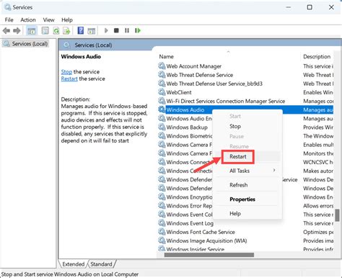Select the gear icon beside Web Account Manager
Screen dimensions: 342x278
coord(162,66)
